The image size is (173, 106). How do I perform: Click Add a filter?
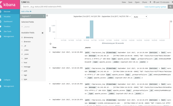pos(26,11)
